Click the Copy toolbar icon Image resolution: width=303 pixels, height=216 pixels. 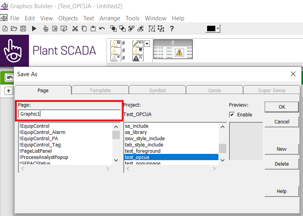point(84,29)
